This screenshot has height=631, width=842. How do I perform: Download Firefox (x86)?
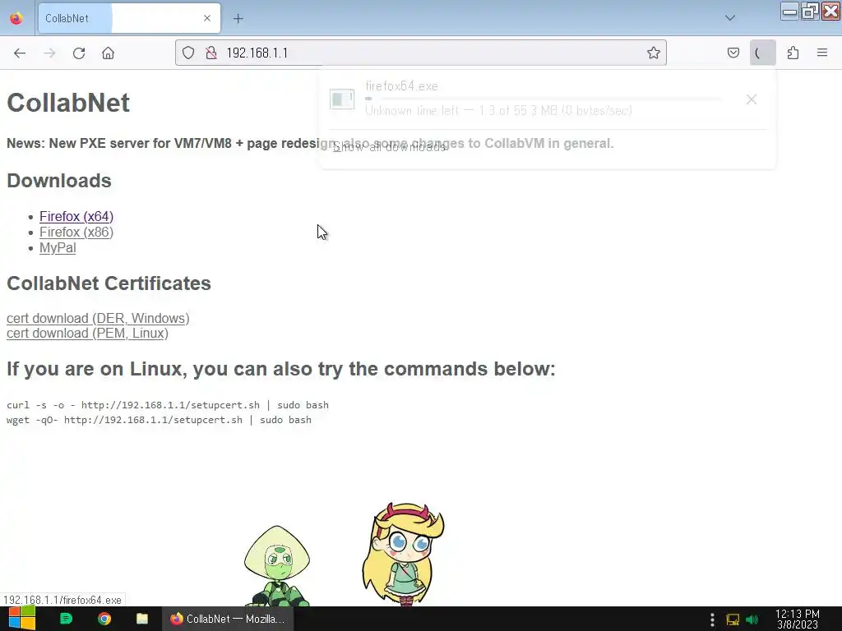(x=76, y=233)
